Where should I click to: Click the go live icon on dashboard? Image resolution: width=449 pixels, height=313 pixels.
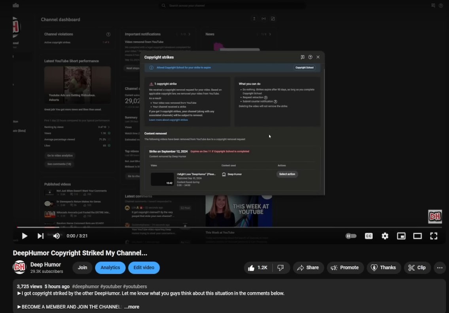[263, 19]
